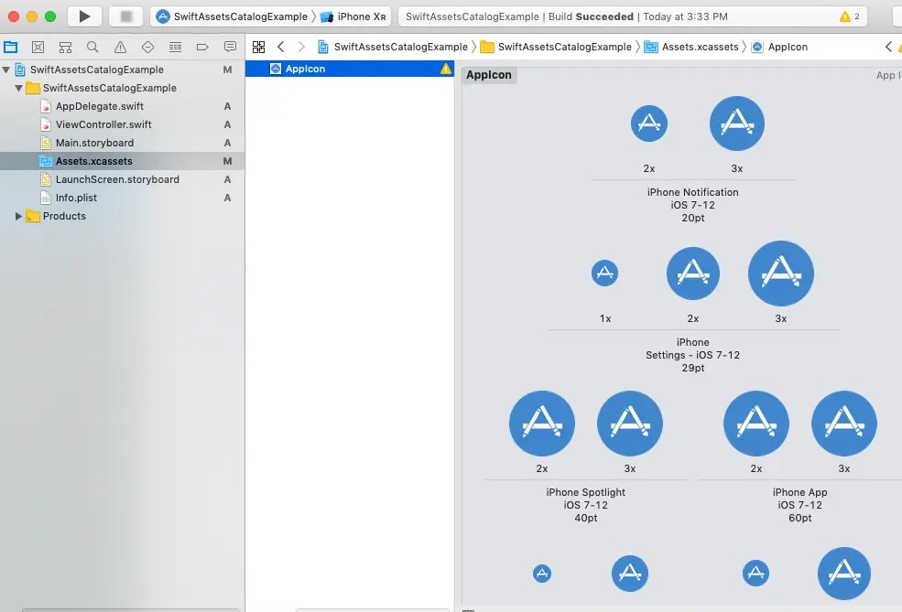Select Assets.xcassets in the navigator

pyautogui.click(x=122, y=162)
